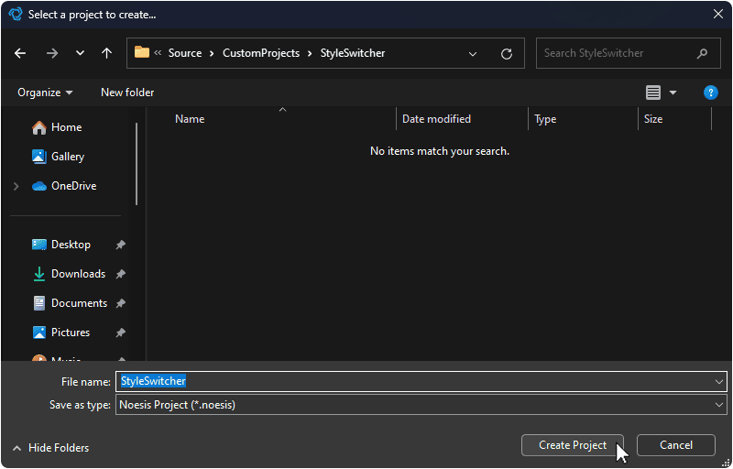The height and width of the screenshot is (469, 733).
Task: Cancel the project dialog
Action: coord(676,445)
